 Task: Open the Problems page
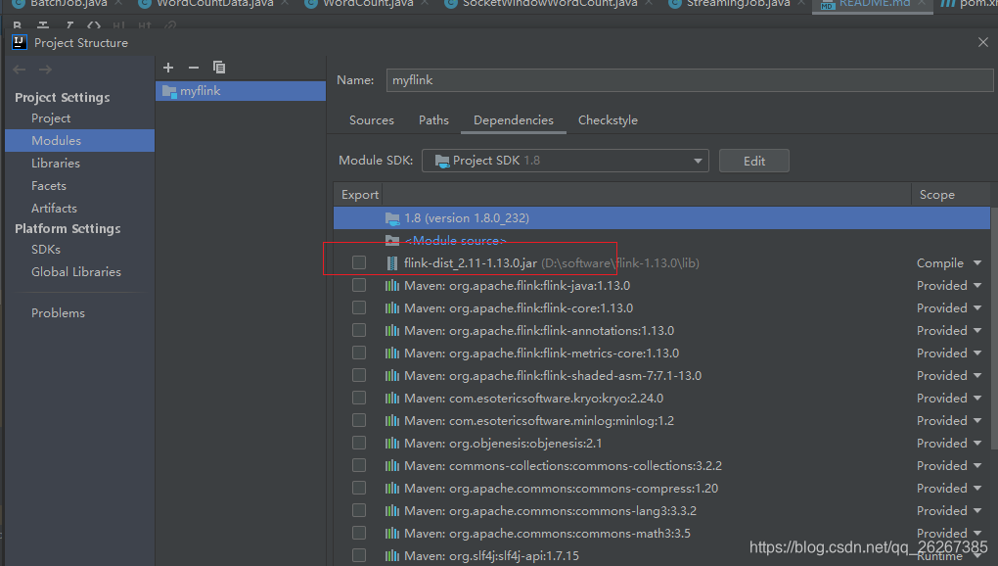point(58,313)
